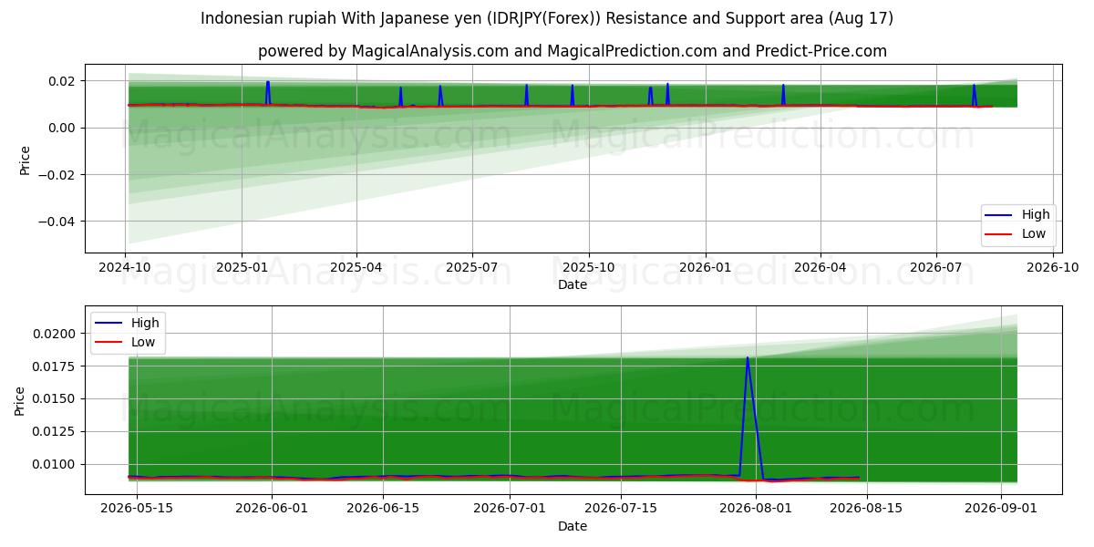Select the Low entry in the lower chart legend
Viewport: 1094px width, 547px height.
point(125,343)
